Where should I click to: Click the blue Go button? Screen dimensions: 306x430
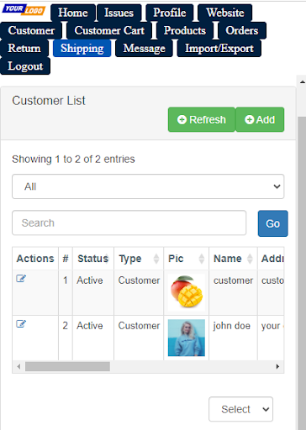[x=273, y=223]
